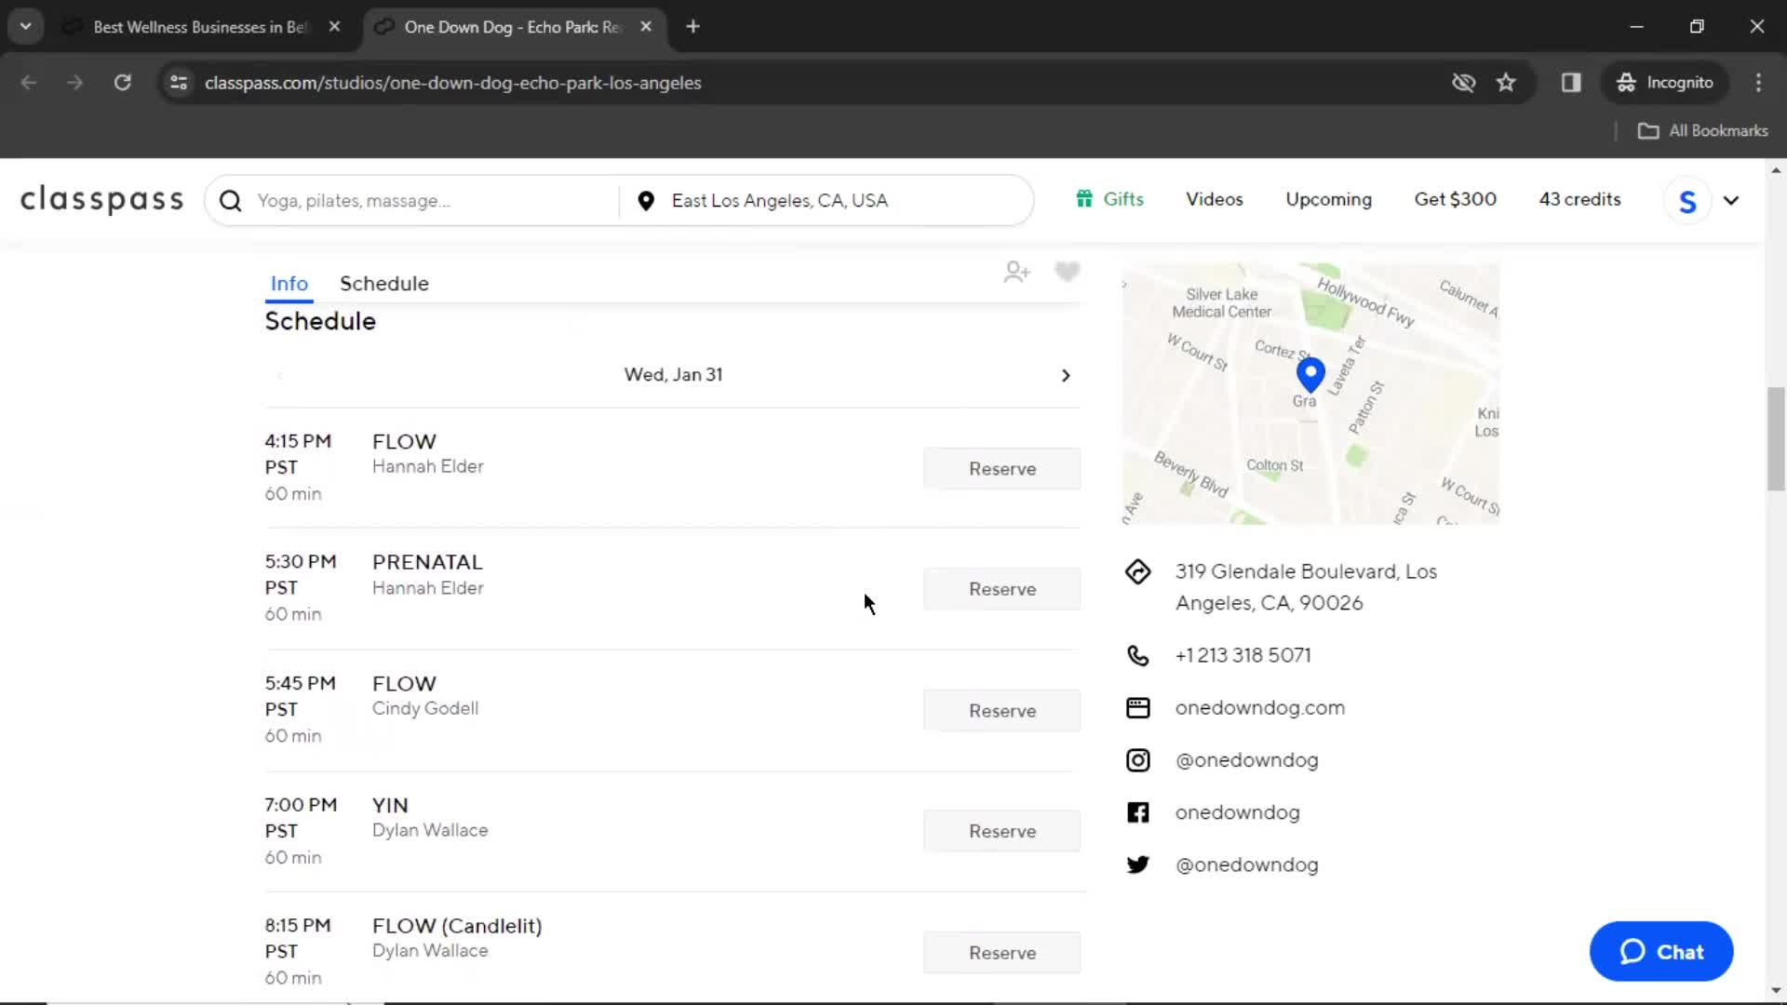Reload the page

tap(123, 83)
